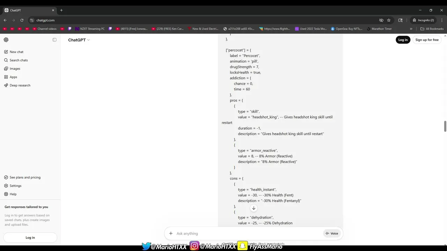Click the ChatGPT logo icon in sidebar
The height and width of the screenshot is (251, 447).
6,40
